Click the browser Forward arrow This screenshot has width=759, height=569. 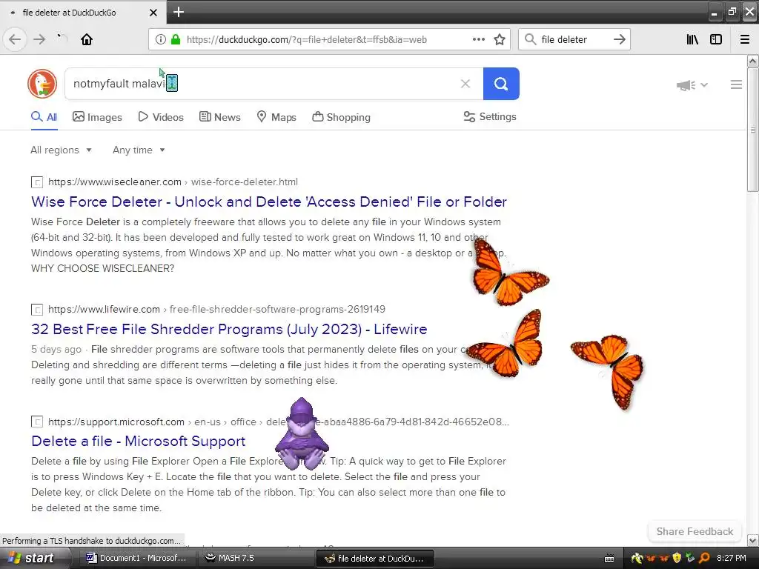point(39,39)
